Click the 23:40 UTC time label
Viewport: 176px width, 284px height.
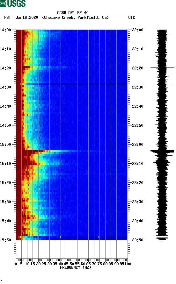click(x=138, y=221)
